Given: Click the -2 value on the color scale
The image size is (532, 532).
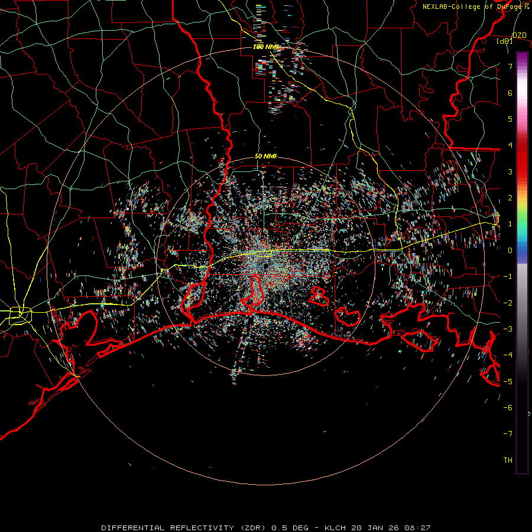Looking at the screenshot, I should (508, 303).
